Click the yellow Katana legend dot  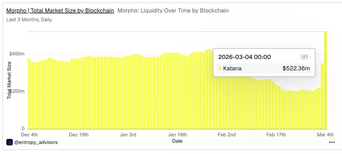point(220,68)
